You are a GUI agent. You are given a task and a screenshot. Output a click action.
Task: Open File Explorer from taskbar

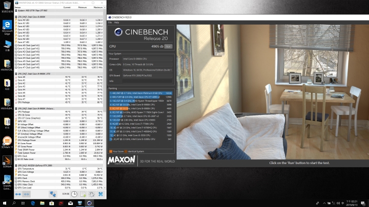(x=42, y=203)
